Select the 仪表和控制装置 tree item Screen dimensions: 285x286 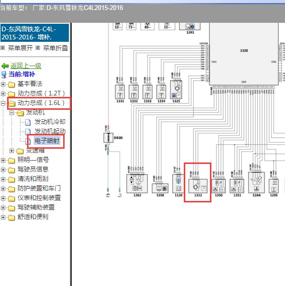click(x=39, y=198)
